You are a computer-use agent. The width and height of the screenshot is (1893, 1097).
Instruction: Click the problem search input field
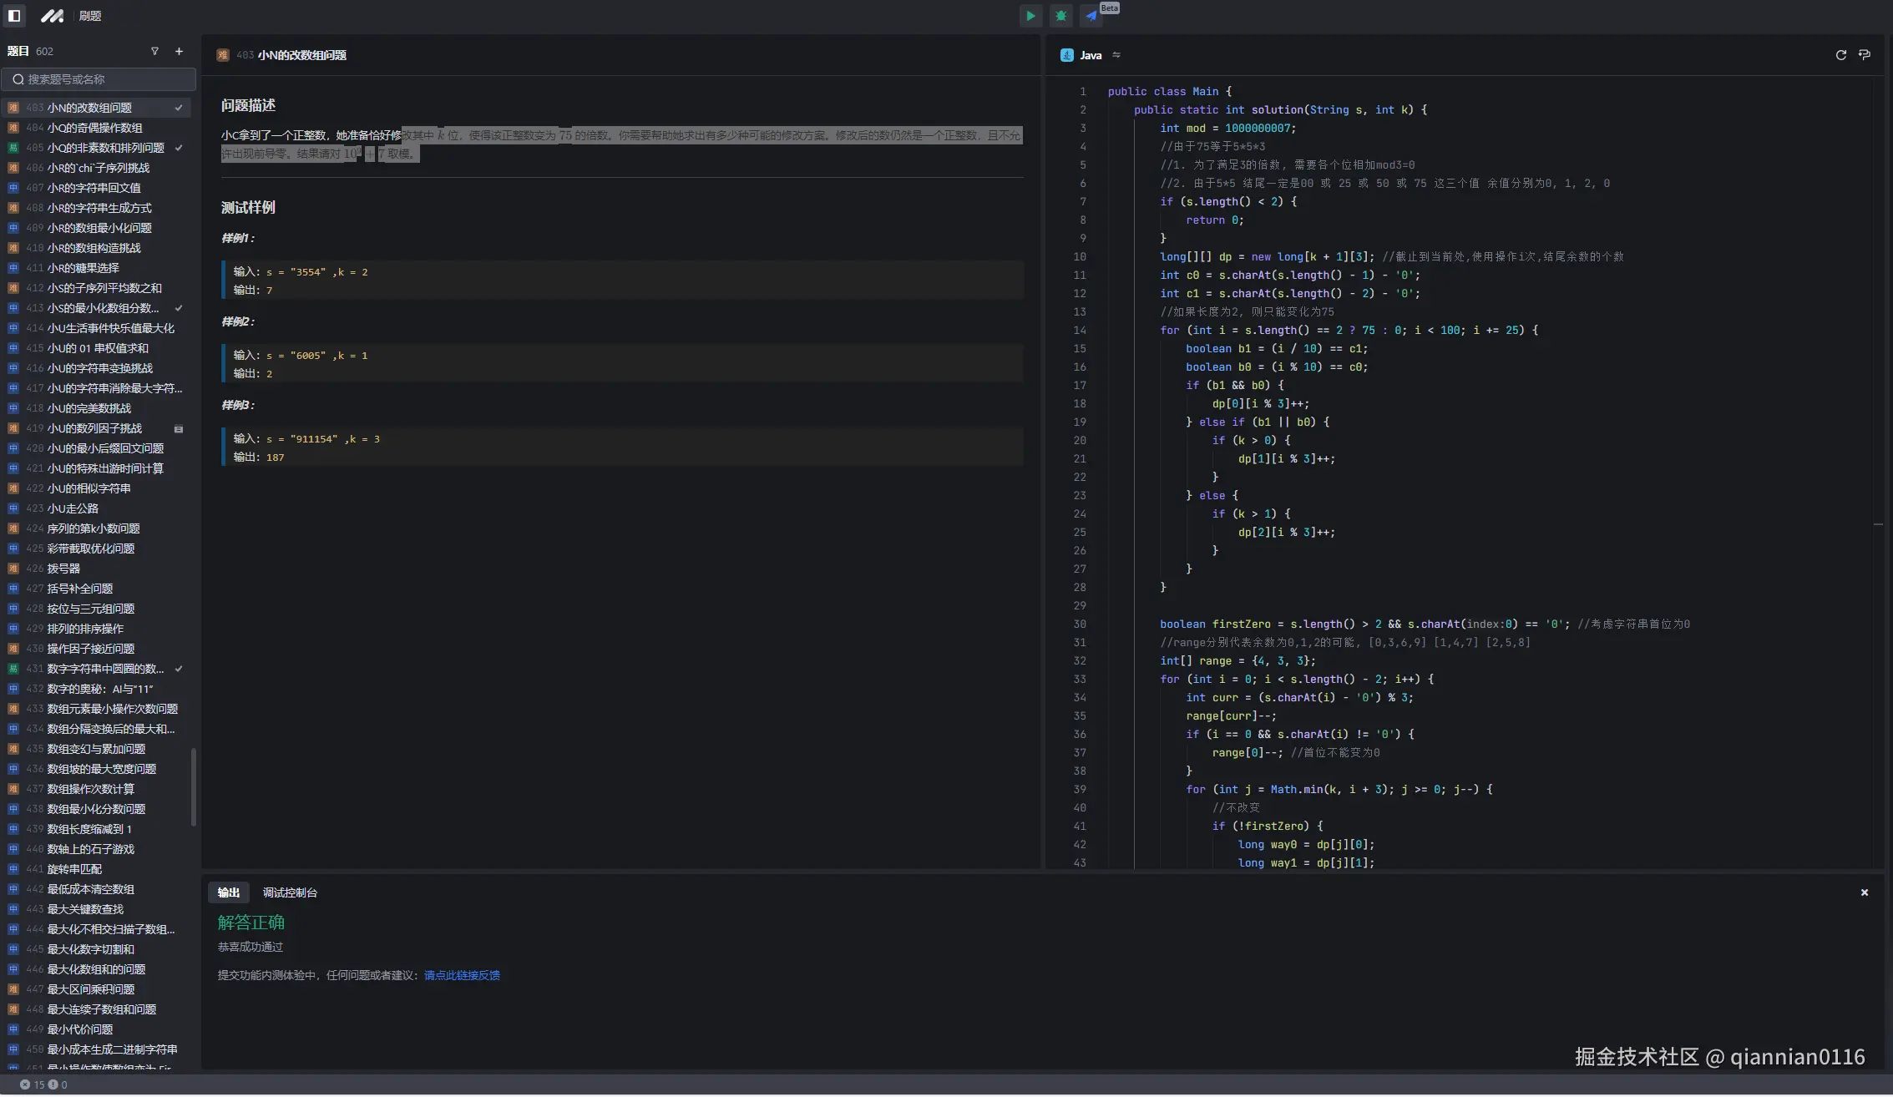99,79
